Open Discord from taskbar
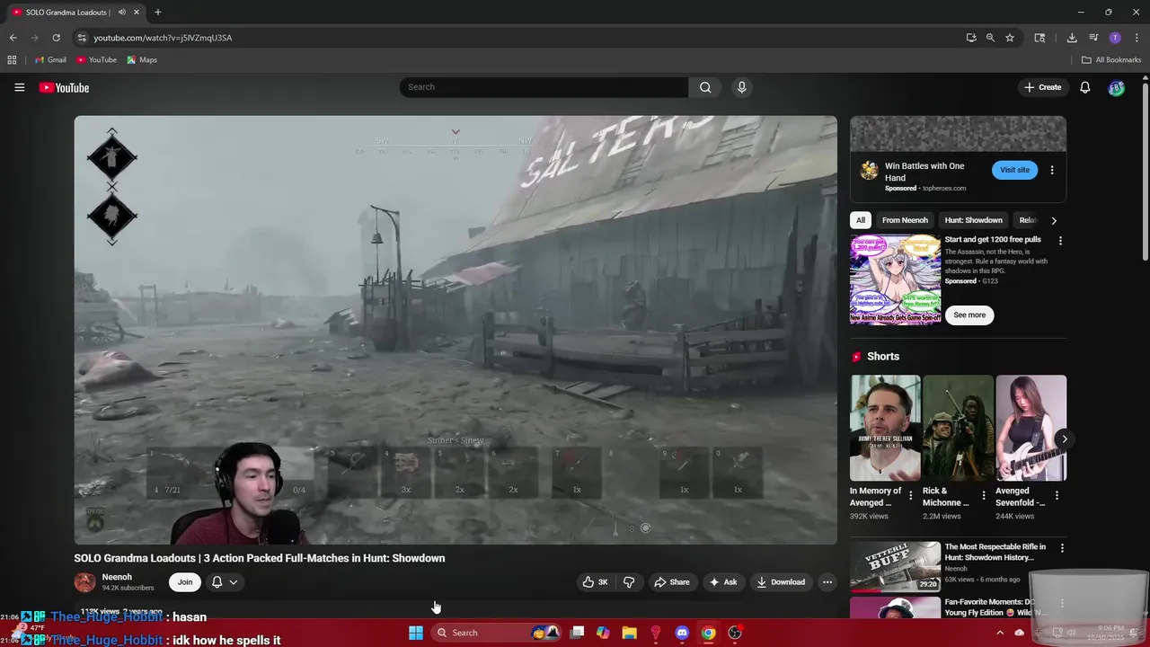Screen dimensions: 1150x647 tap(682, 633)
